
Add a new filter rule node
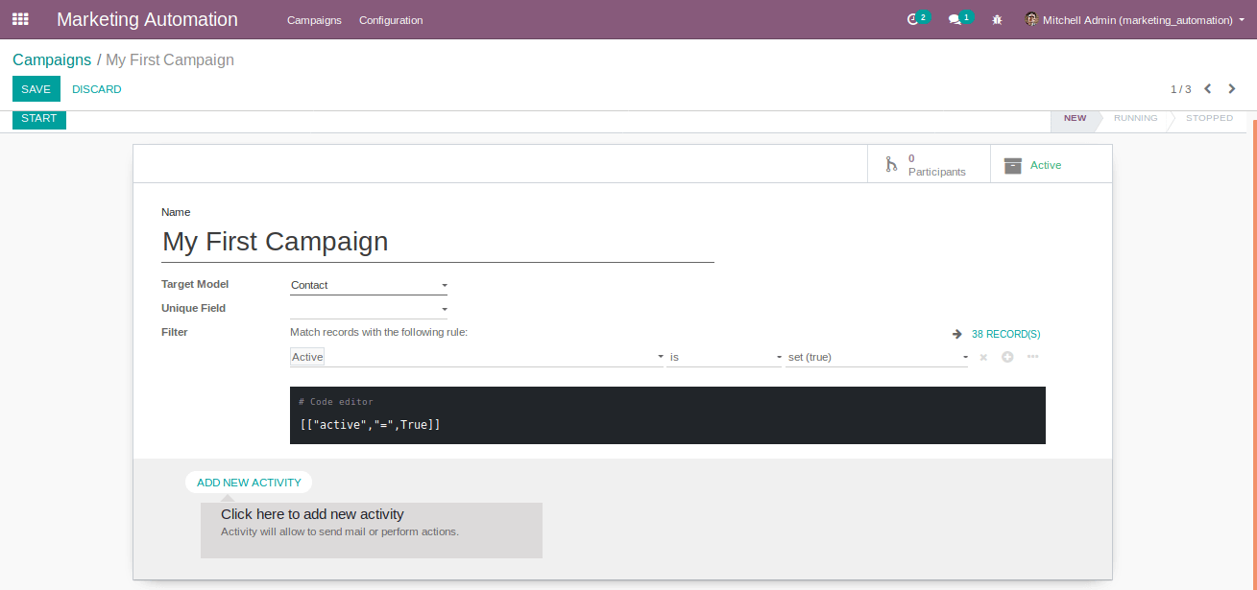(1007, 357)
